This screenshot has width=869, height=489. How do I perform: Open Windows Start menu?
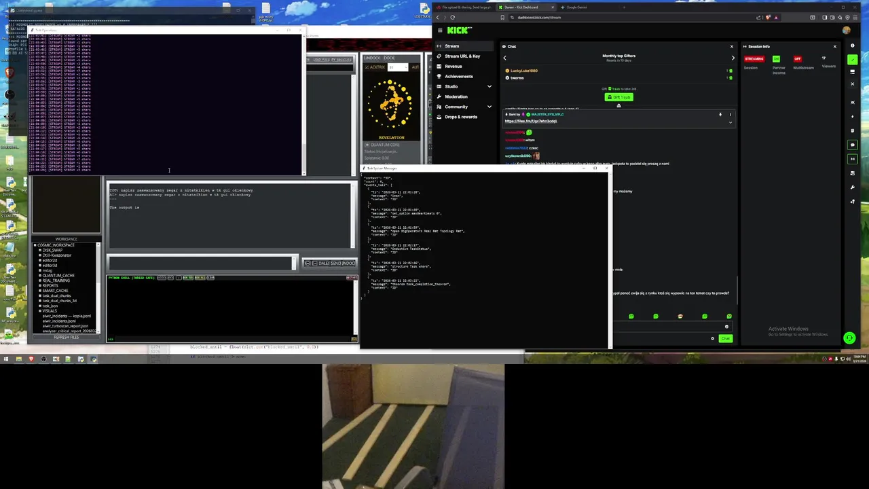(x=6, y=359)
